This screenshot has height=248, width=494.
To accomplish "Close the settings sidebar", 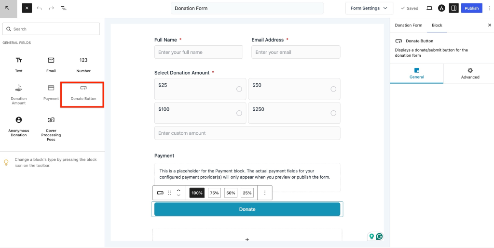I will point(489,25).
